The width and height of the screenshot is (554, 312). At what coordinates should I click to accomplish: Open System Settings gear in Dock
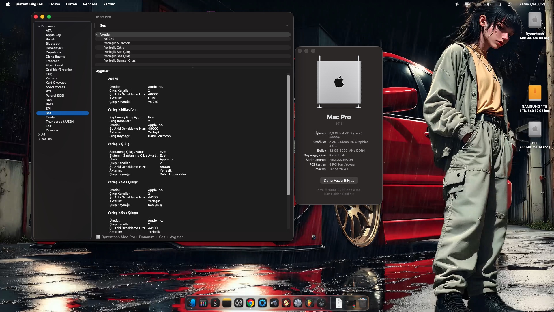click(x=239, y=303)
